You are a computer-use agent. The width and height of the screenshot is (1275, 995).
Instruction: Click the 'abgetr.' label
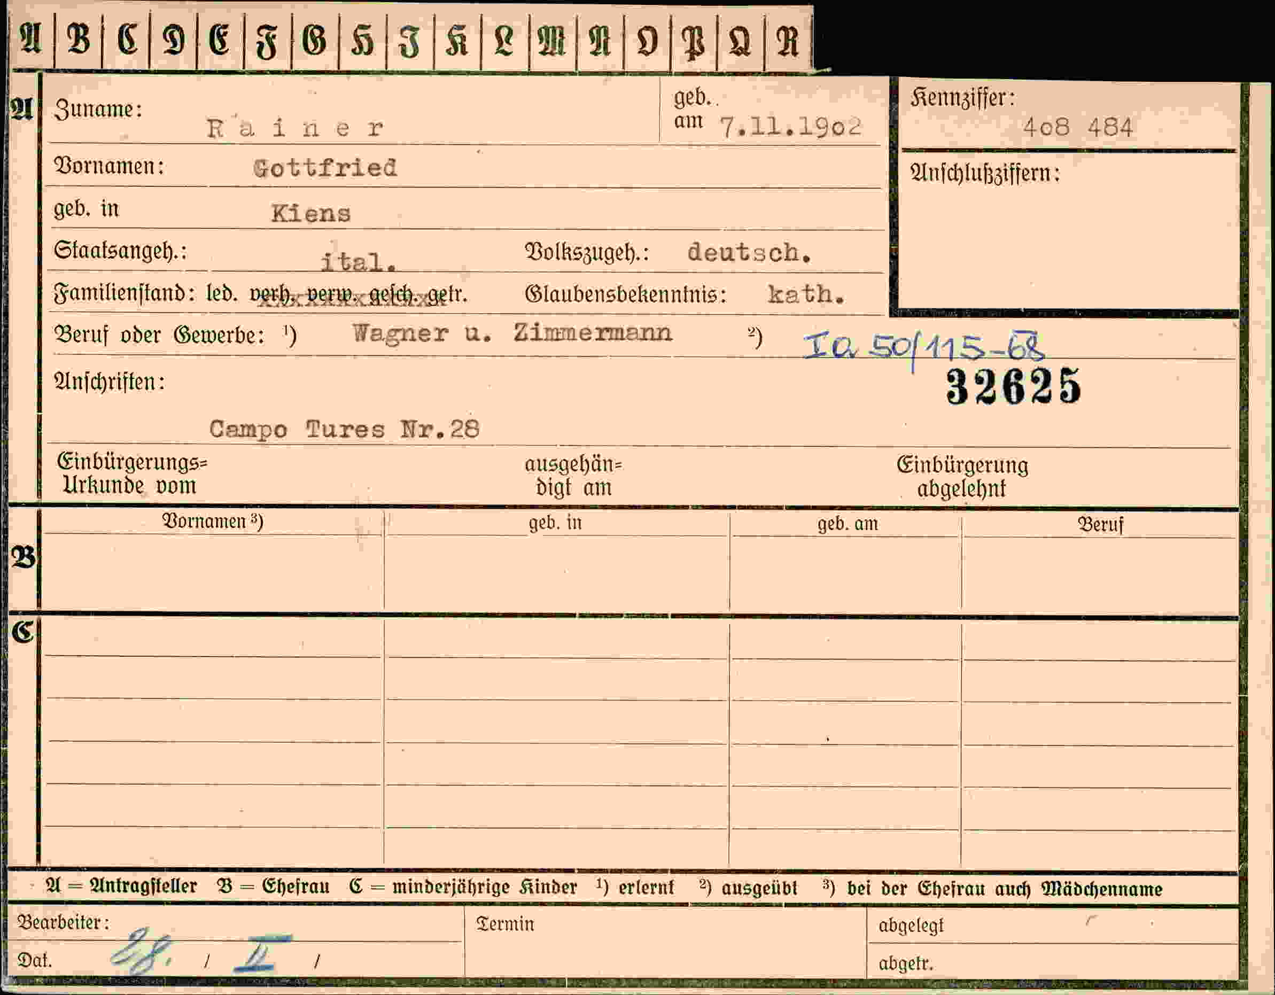(x=906, y=963)
